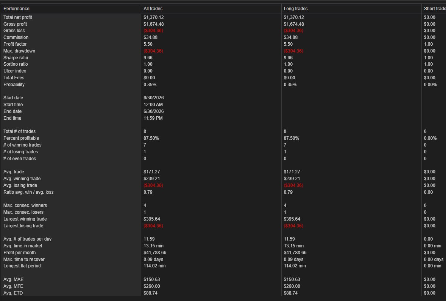This screenshot has width=446, height=301.
Task: Click 0.09 days under the All trades column
Action: (x=153, y=259)
